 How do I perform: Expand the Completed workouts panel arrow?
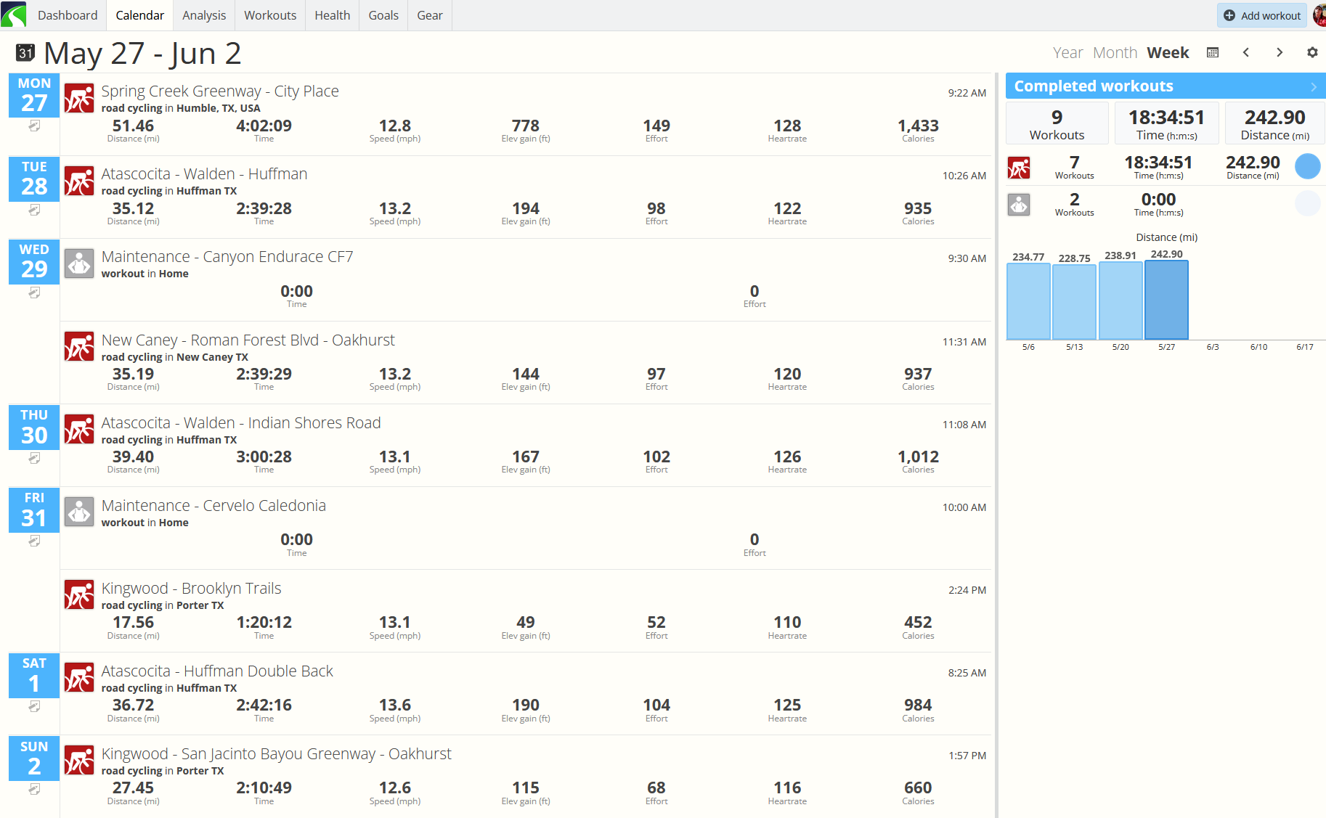click(1314, 86)
